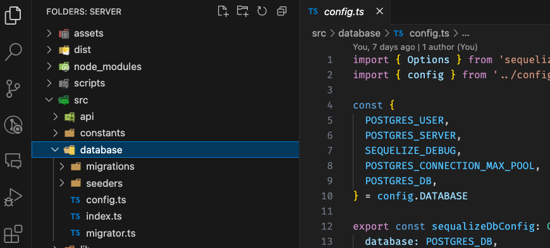Click the database folder icon
The width and height of the screenshot is (550, 248).
point(70,150)
